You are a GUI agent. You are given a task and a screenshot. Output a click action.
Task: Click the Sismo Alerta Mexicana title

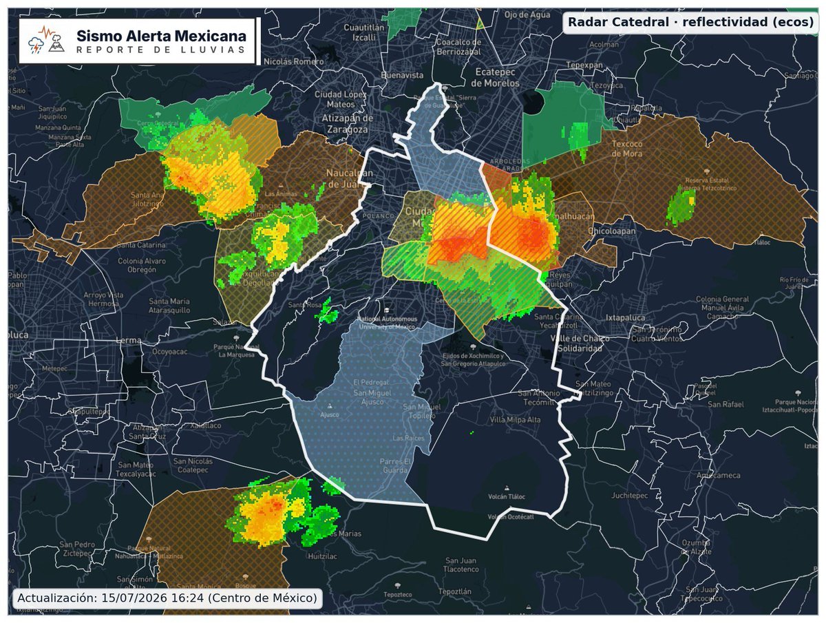[161, 35]
